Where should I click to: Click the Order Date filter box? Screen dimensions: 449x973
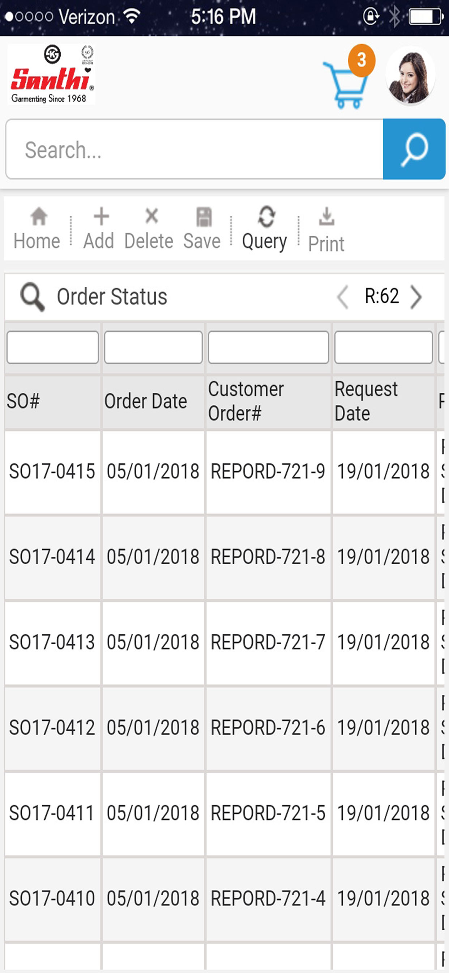[x=153, y=347]
